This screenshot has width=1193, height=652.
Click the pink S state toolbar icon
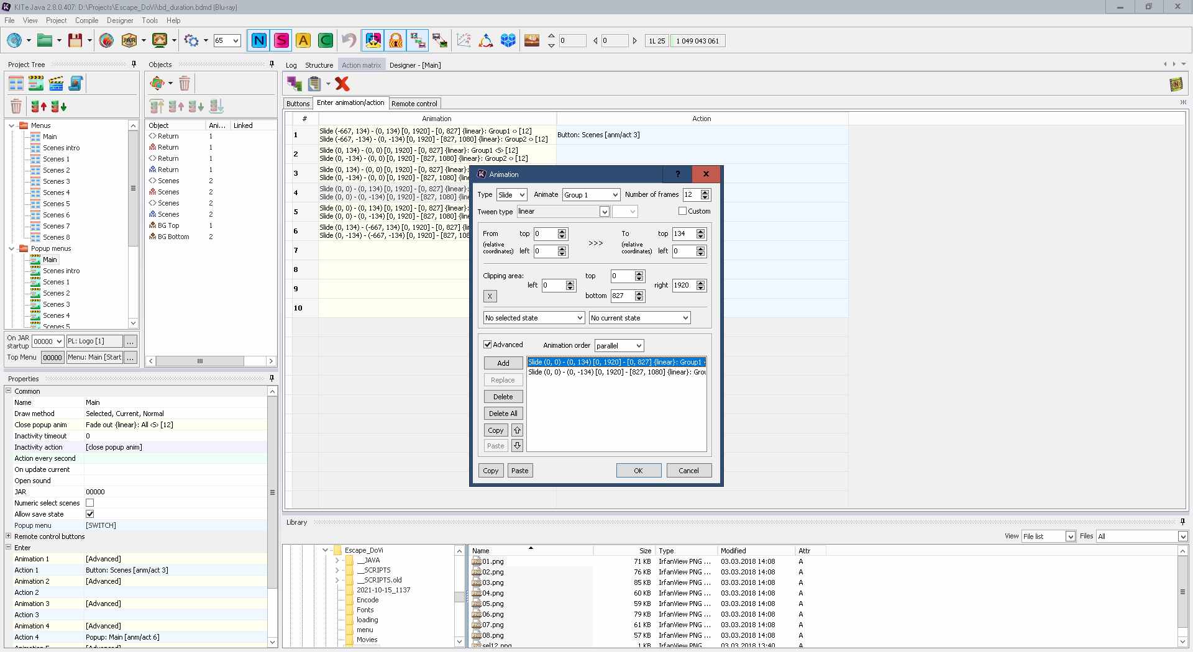[x=281, y=41]
